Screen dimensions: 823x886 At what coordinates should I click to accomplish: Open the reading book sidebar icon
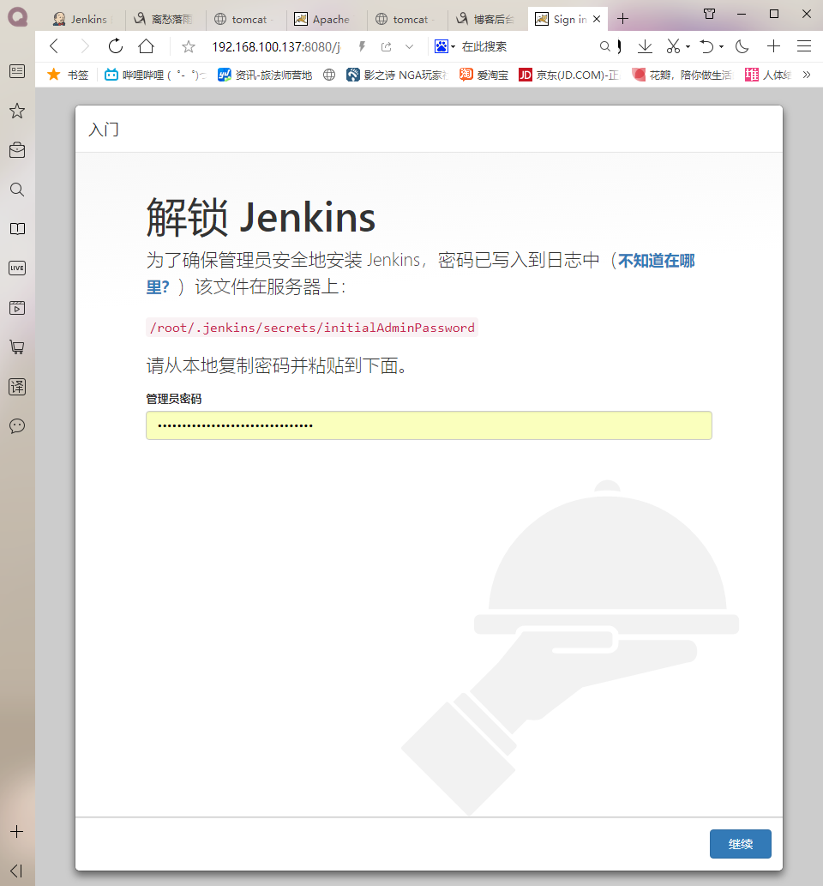[x=17, y=229]
